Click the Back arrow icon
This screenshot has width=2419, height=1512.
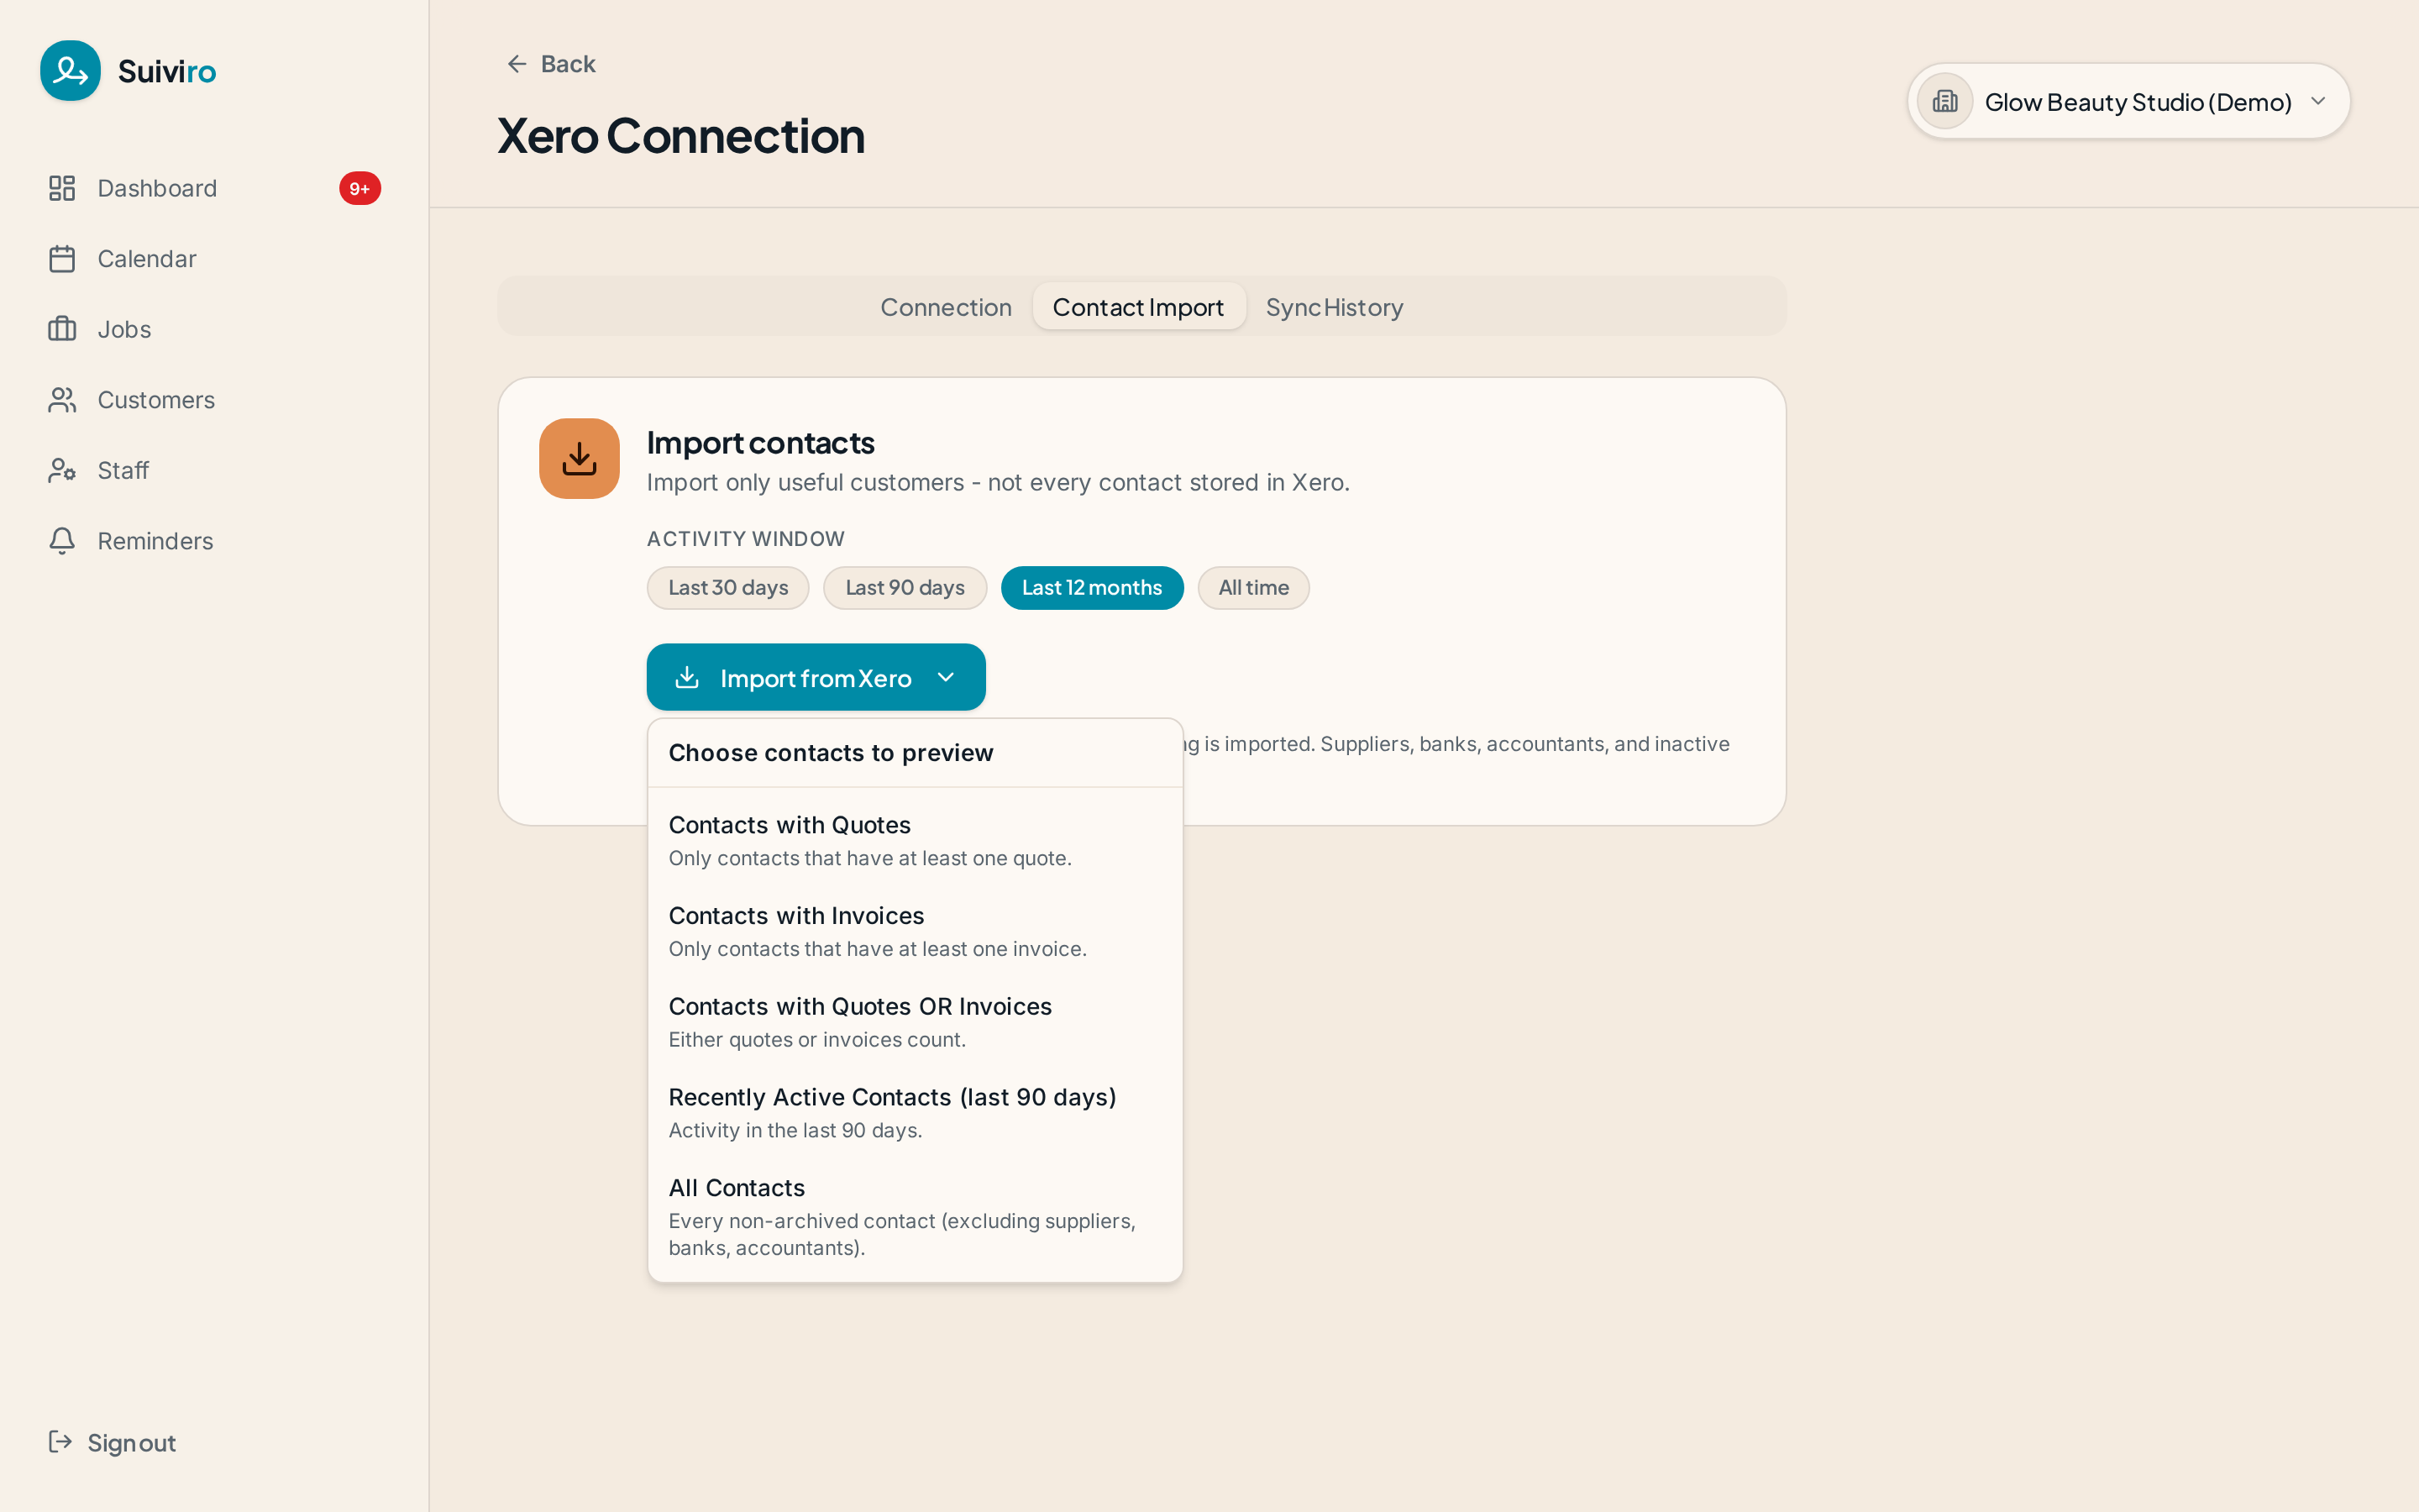(x=517, y=64)
